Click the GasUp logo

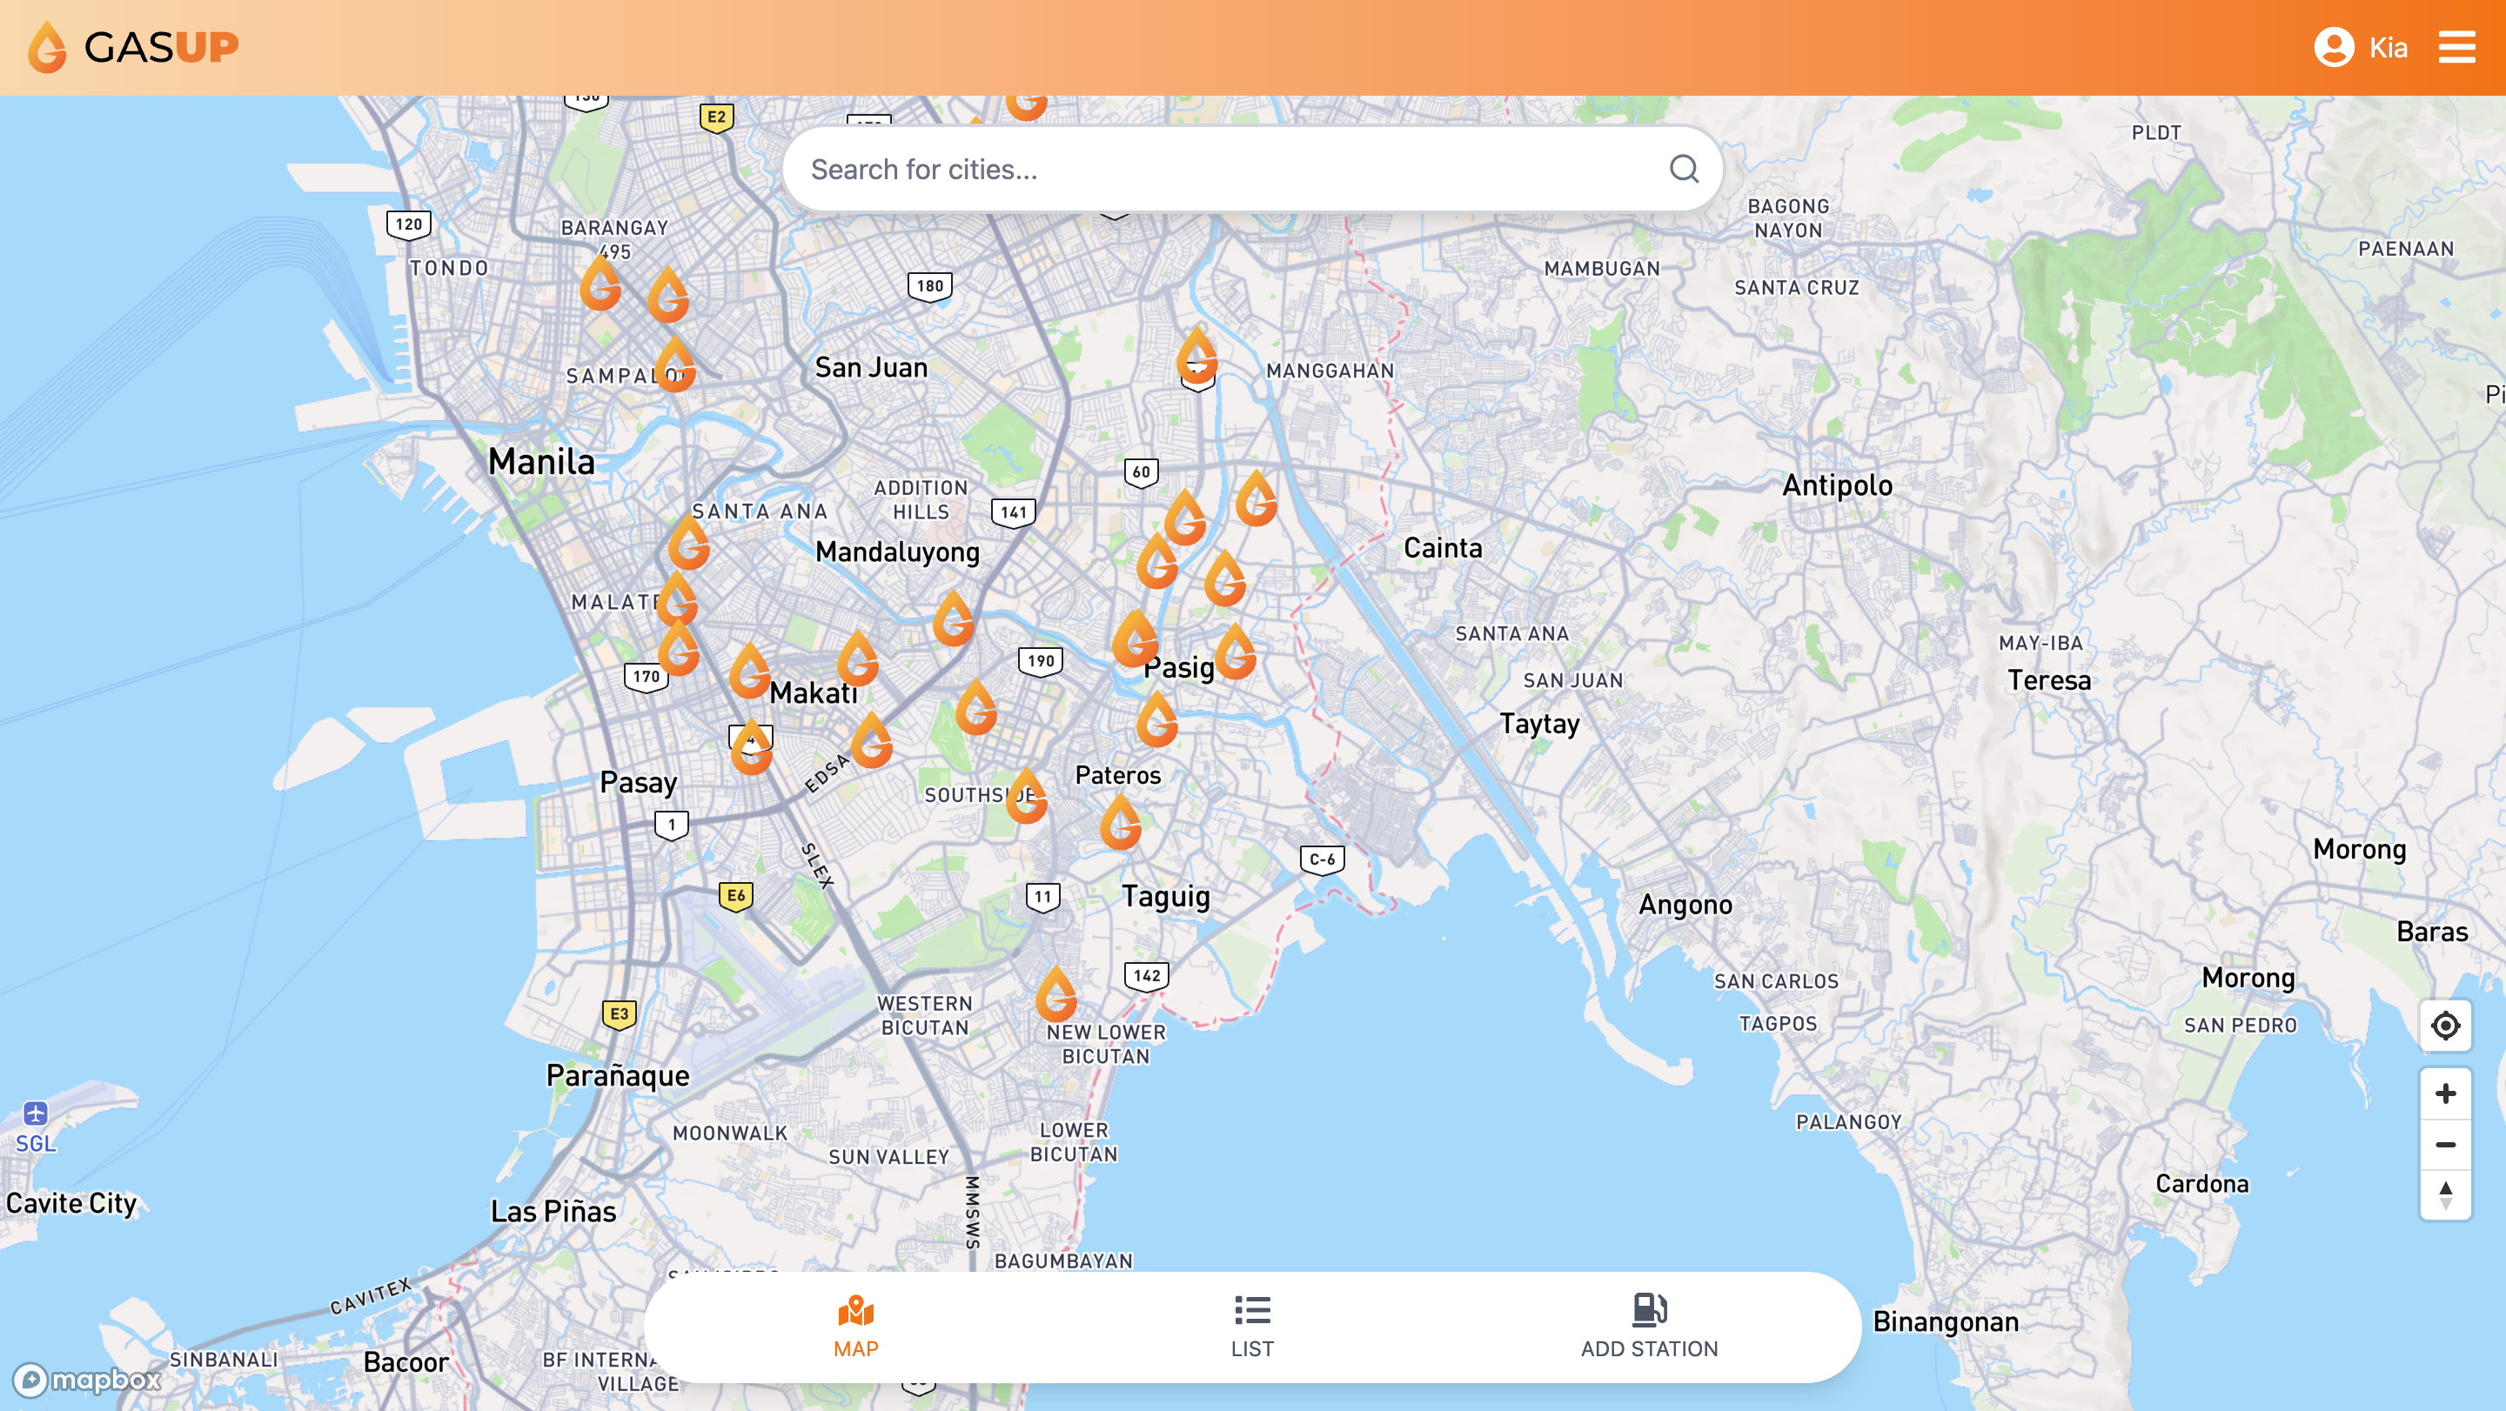tap(133, 47)
